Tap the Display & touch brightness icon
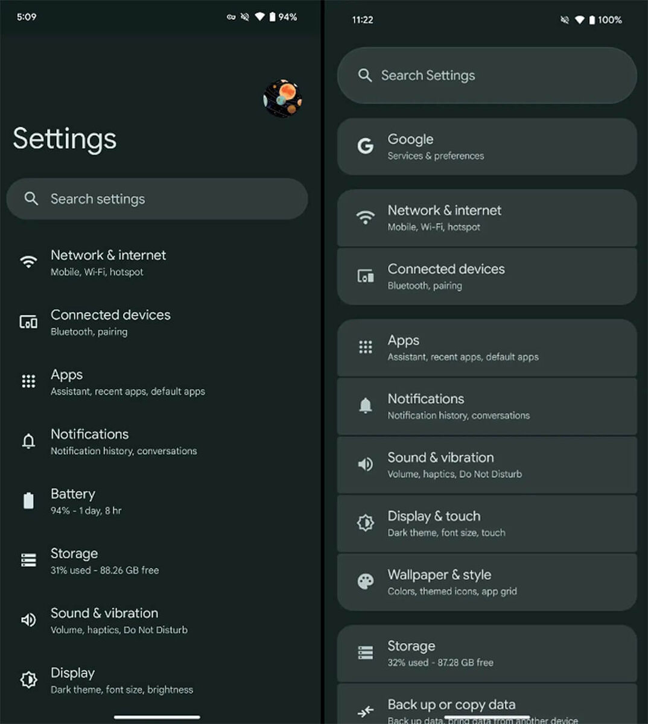 [366, 523]
